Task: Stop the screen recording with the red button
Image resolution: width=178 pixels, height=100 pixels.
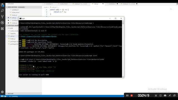Action: (x=132, y=96)
